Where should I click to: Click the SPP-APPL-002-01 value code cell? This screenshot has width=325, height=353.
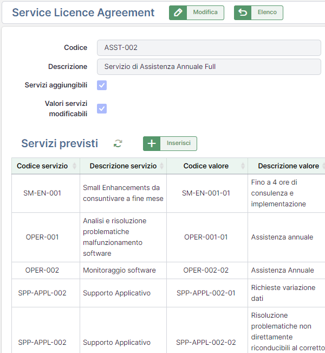(x=206, y=293)
